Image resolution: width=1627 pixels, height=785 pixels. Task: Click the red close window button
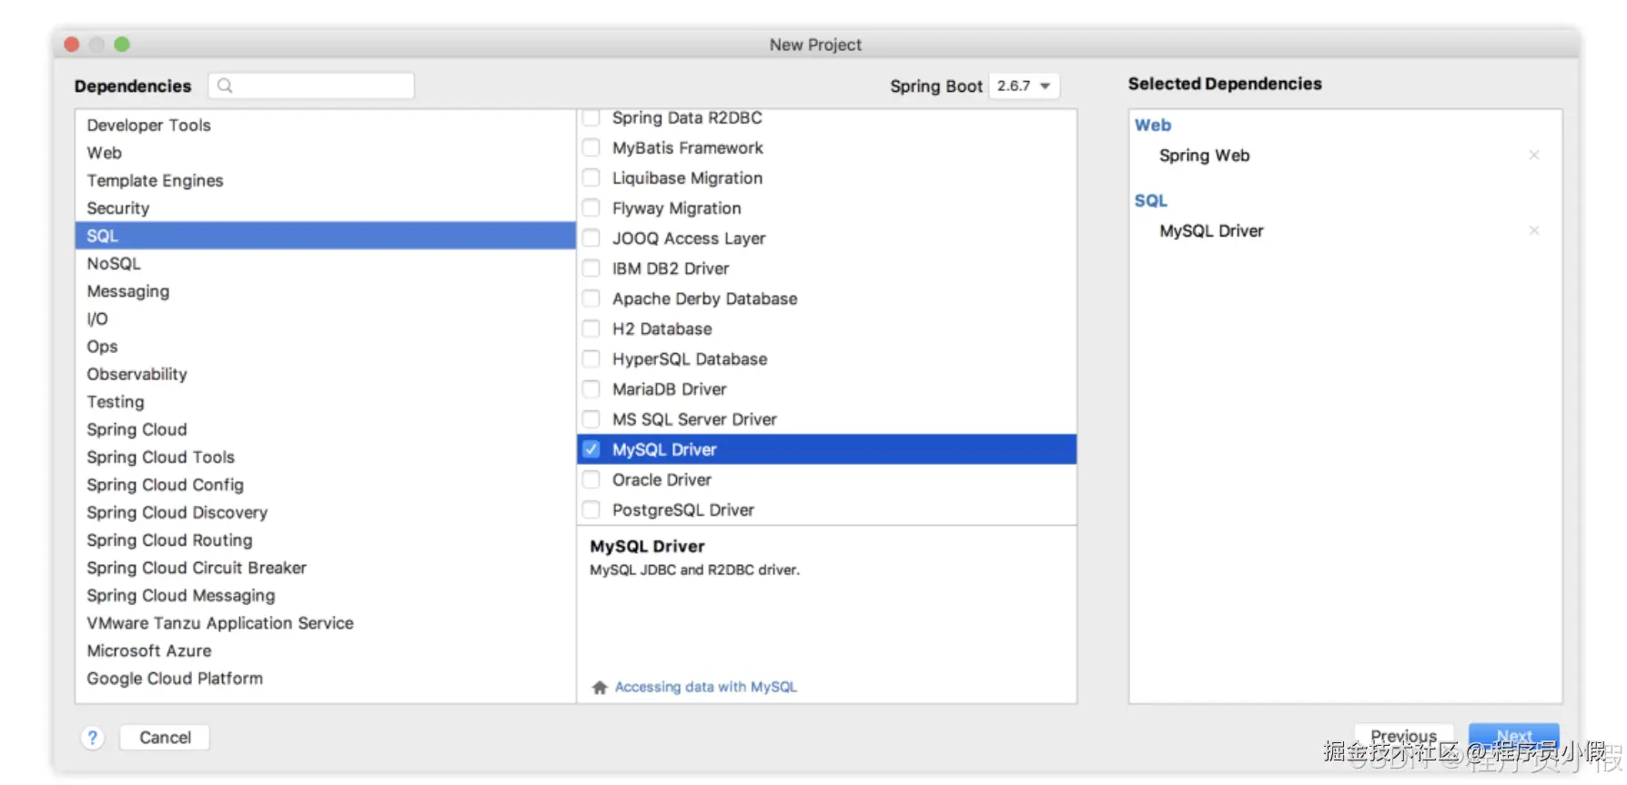point(72,45)
